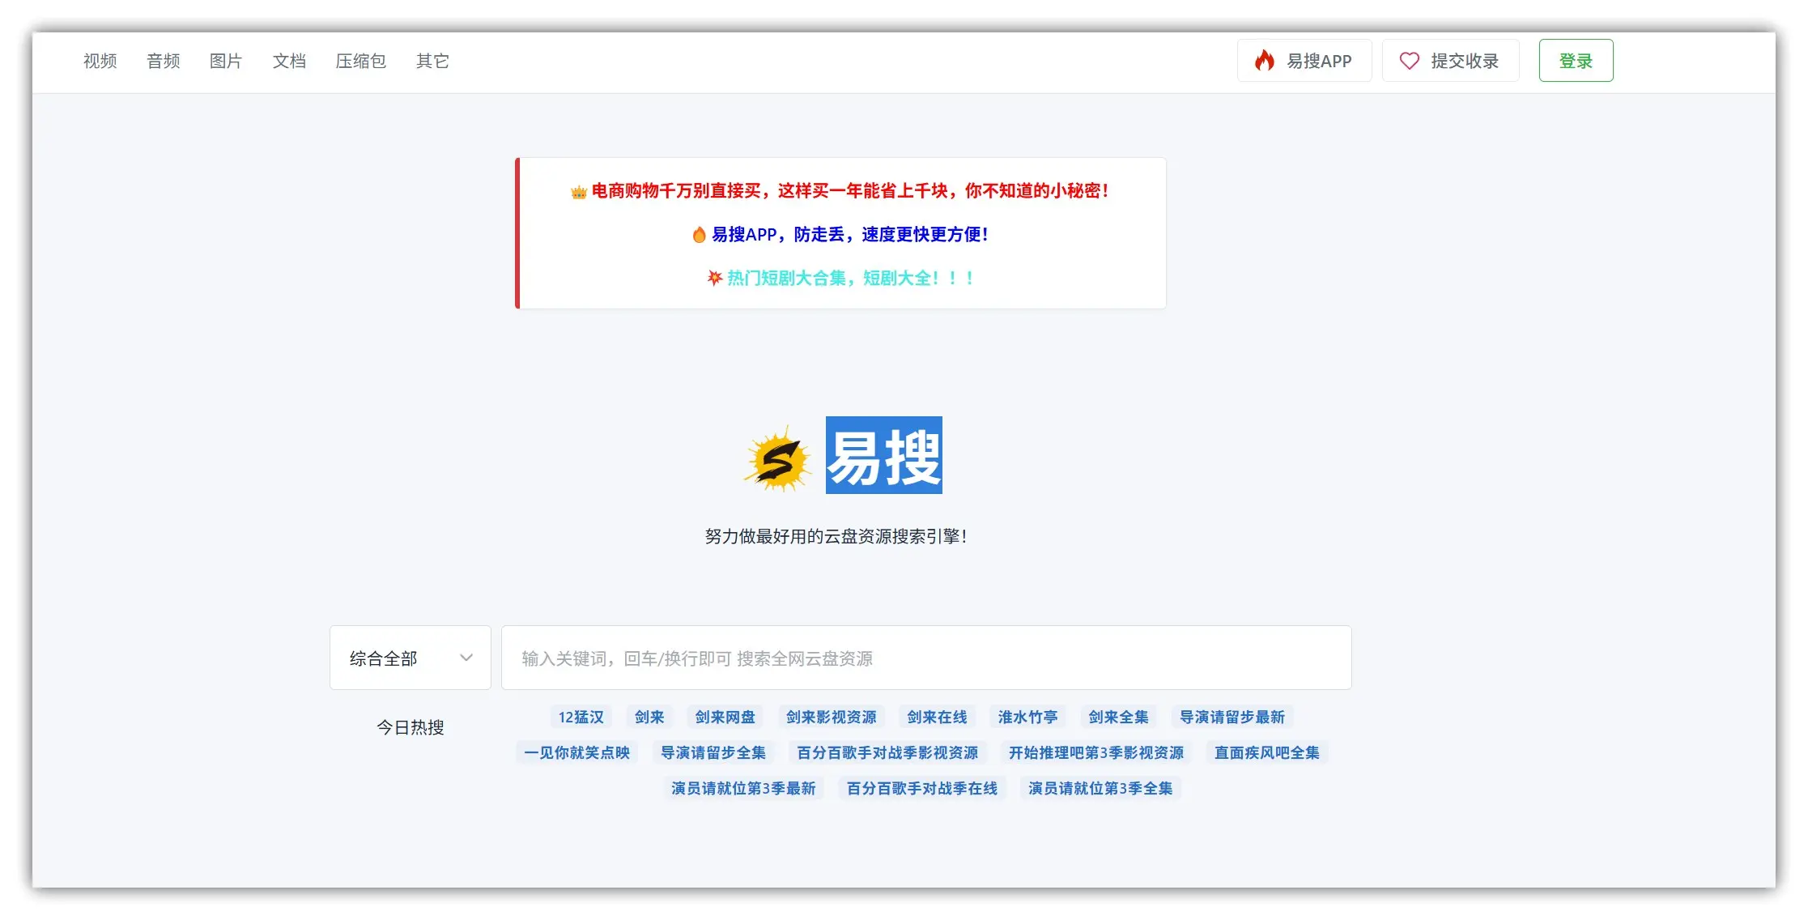Open the 压缩包 category
The width and height of the screenshot is (1808, 920).
(x=361, y=61)
